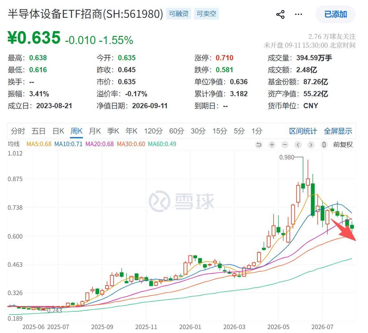Zoom in chart with plus icon

coord(272,145)
